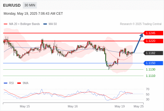Toggle the RSI legend label
The height and width of the screenshot is (111, 164).
tap(11, 83)
